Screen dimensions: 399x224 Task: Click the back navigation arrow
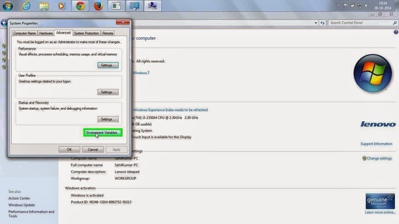tap(4, 23)
